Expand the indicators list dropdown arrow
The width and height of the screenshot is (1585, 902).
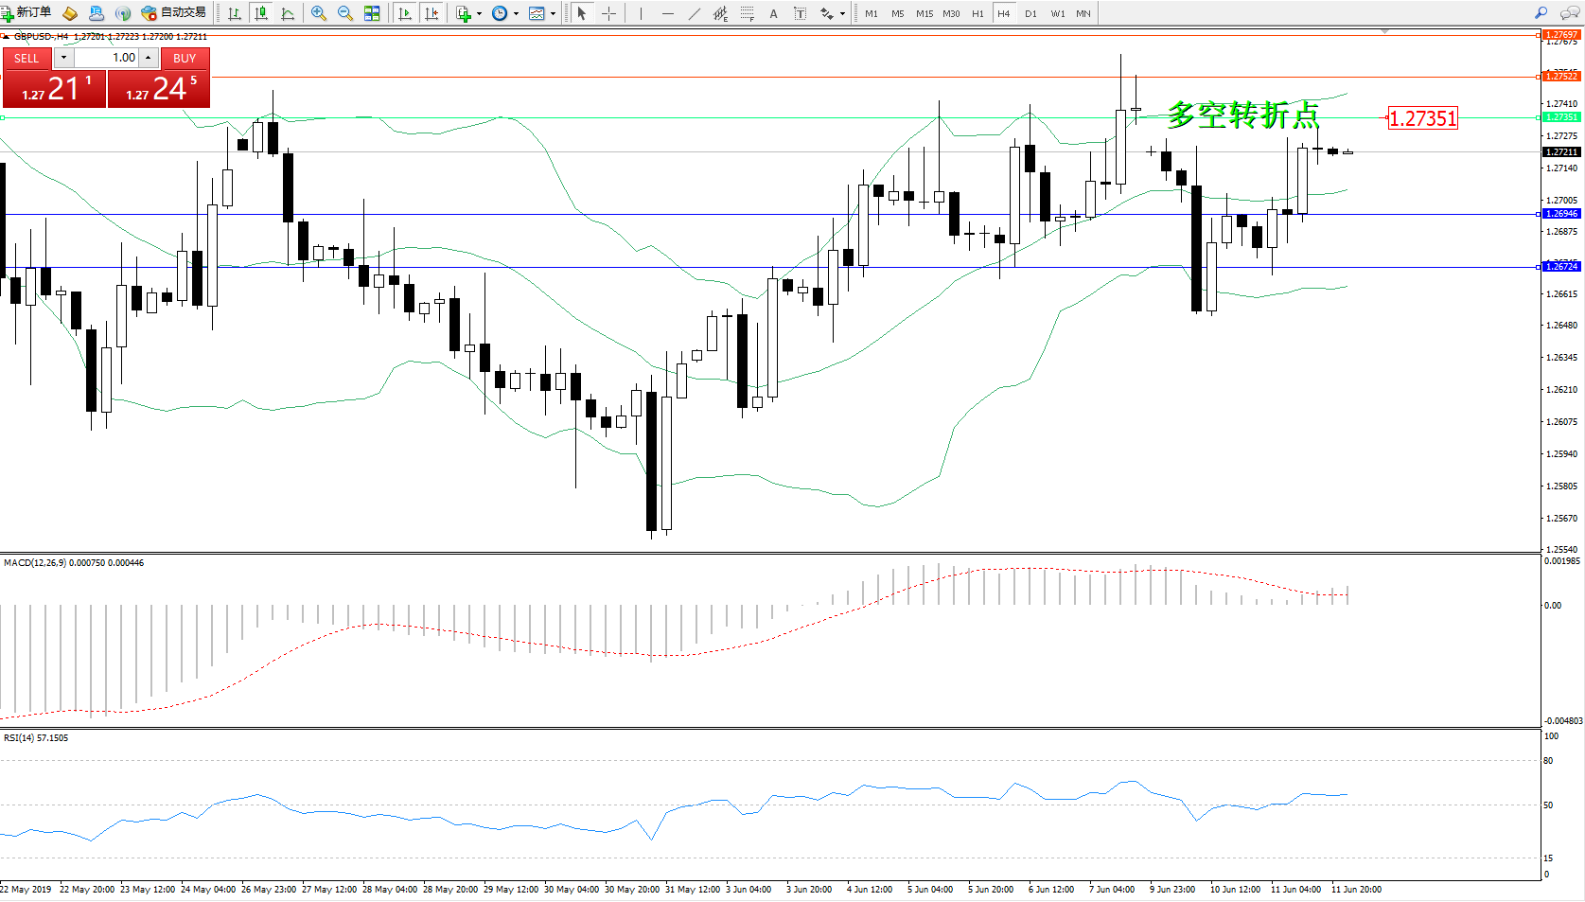(479, 13)
